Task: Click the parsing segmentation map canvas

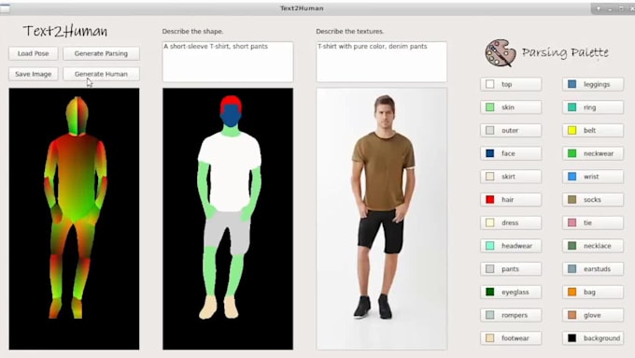Action: pos(228,219)
